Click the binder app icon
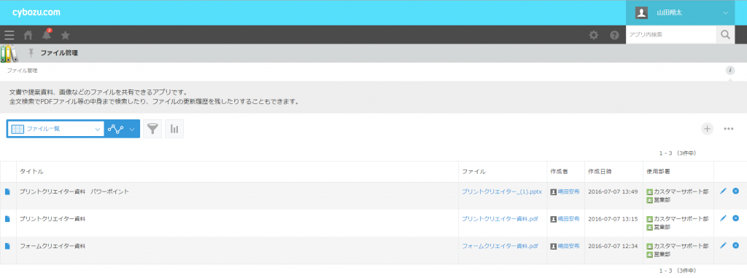Image resolution: width=747 pixels, height=278 pixels. (9, 54)
